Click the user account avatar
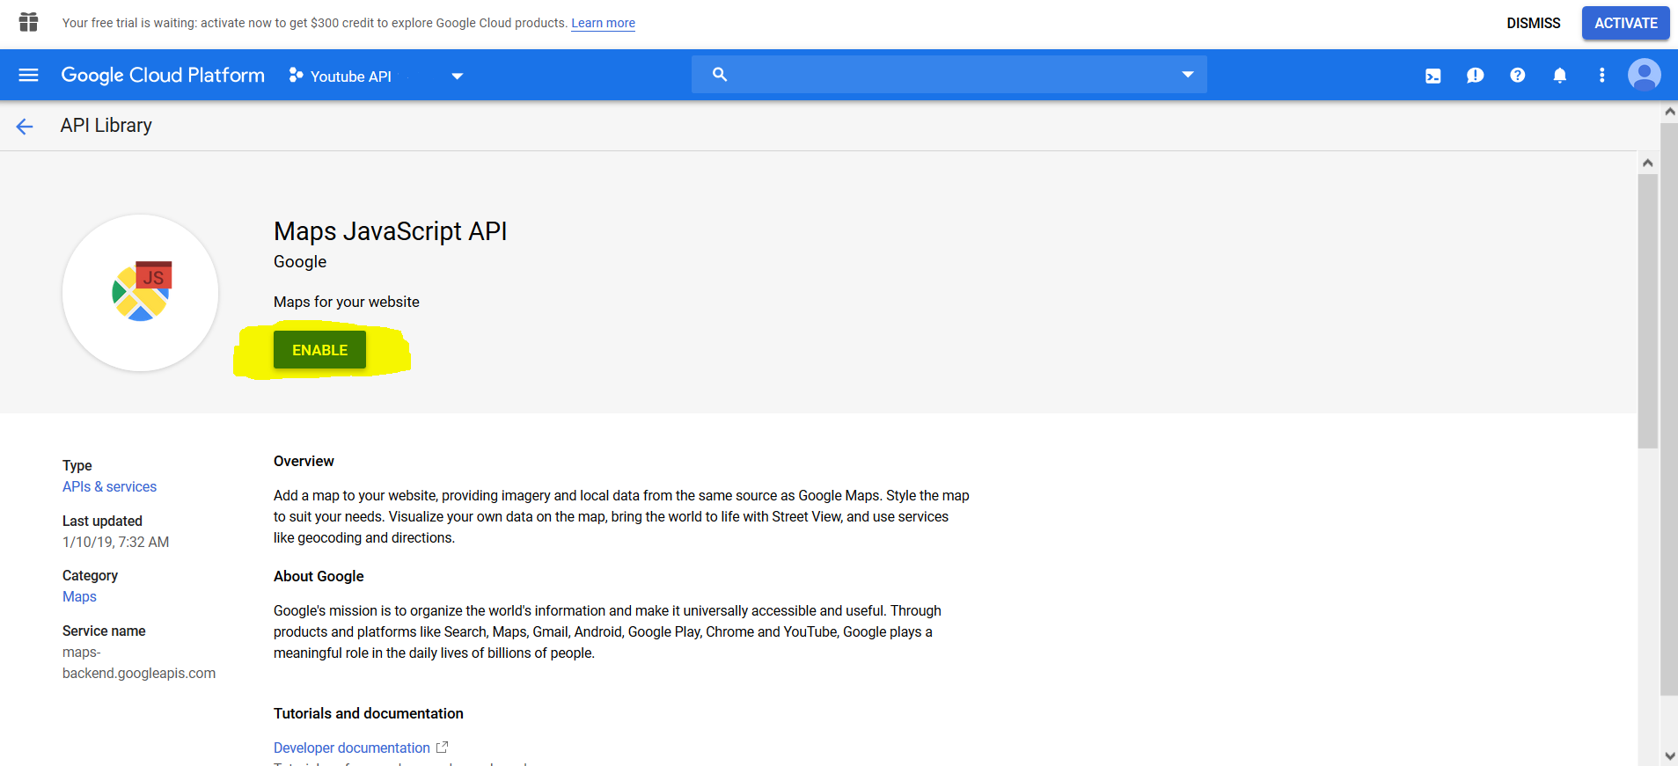Screen dimensions: 1678x766 pos(1644,76)
